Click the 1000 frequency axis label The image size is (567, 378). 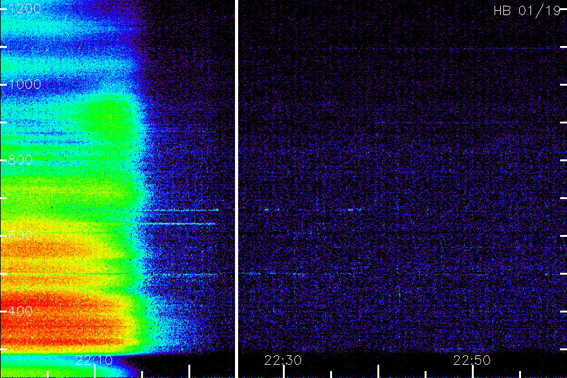pyautogui.click(x=25, y=84)
